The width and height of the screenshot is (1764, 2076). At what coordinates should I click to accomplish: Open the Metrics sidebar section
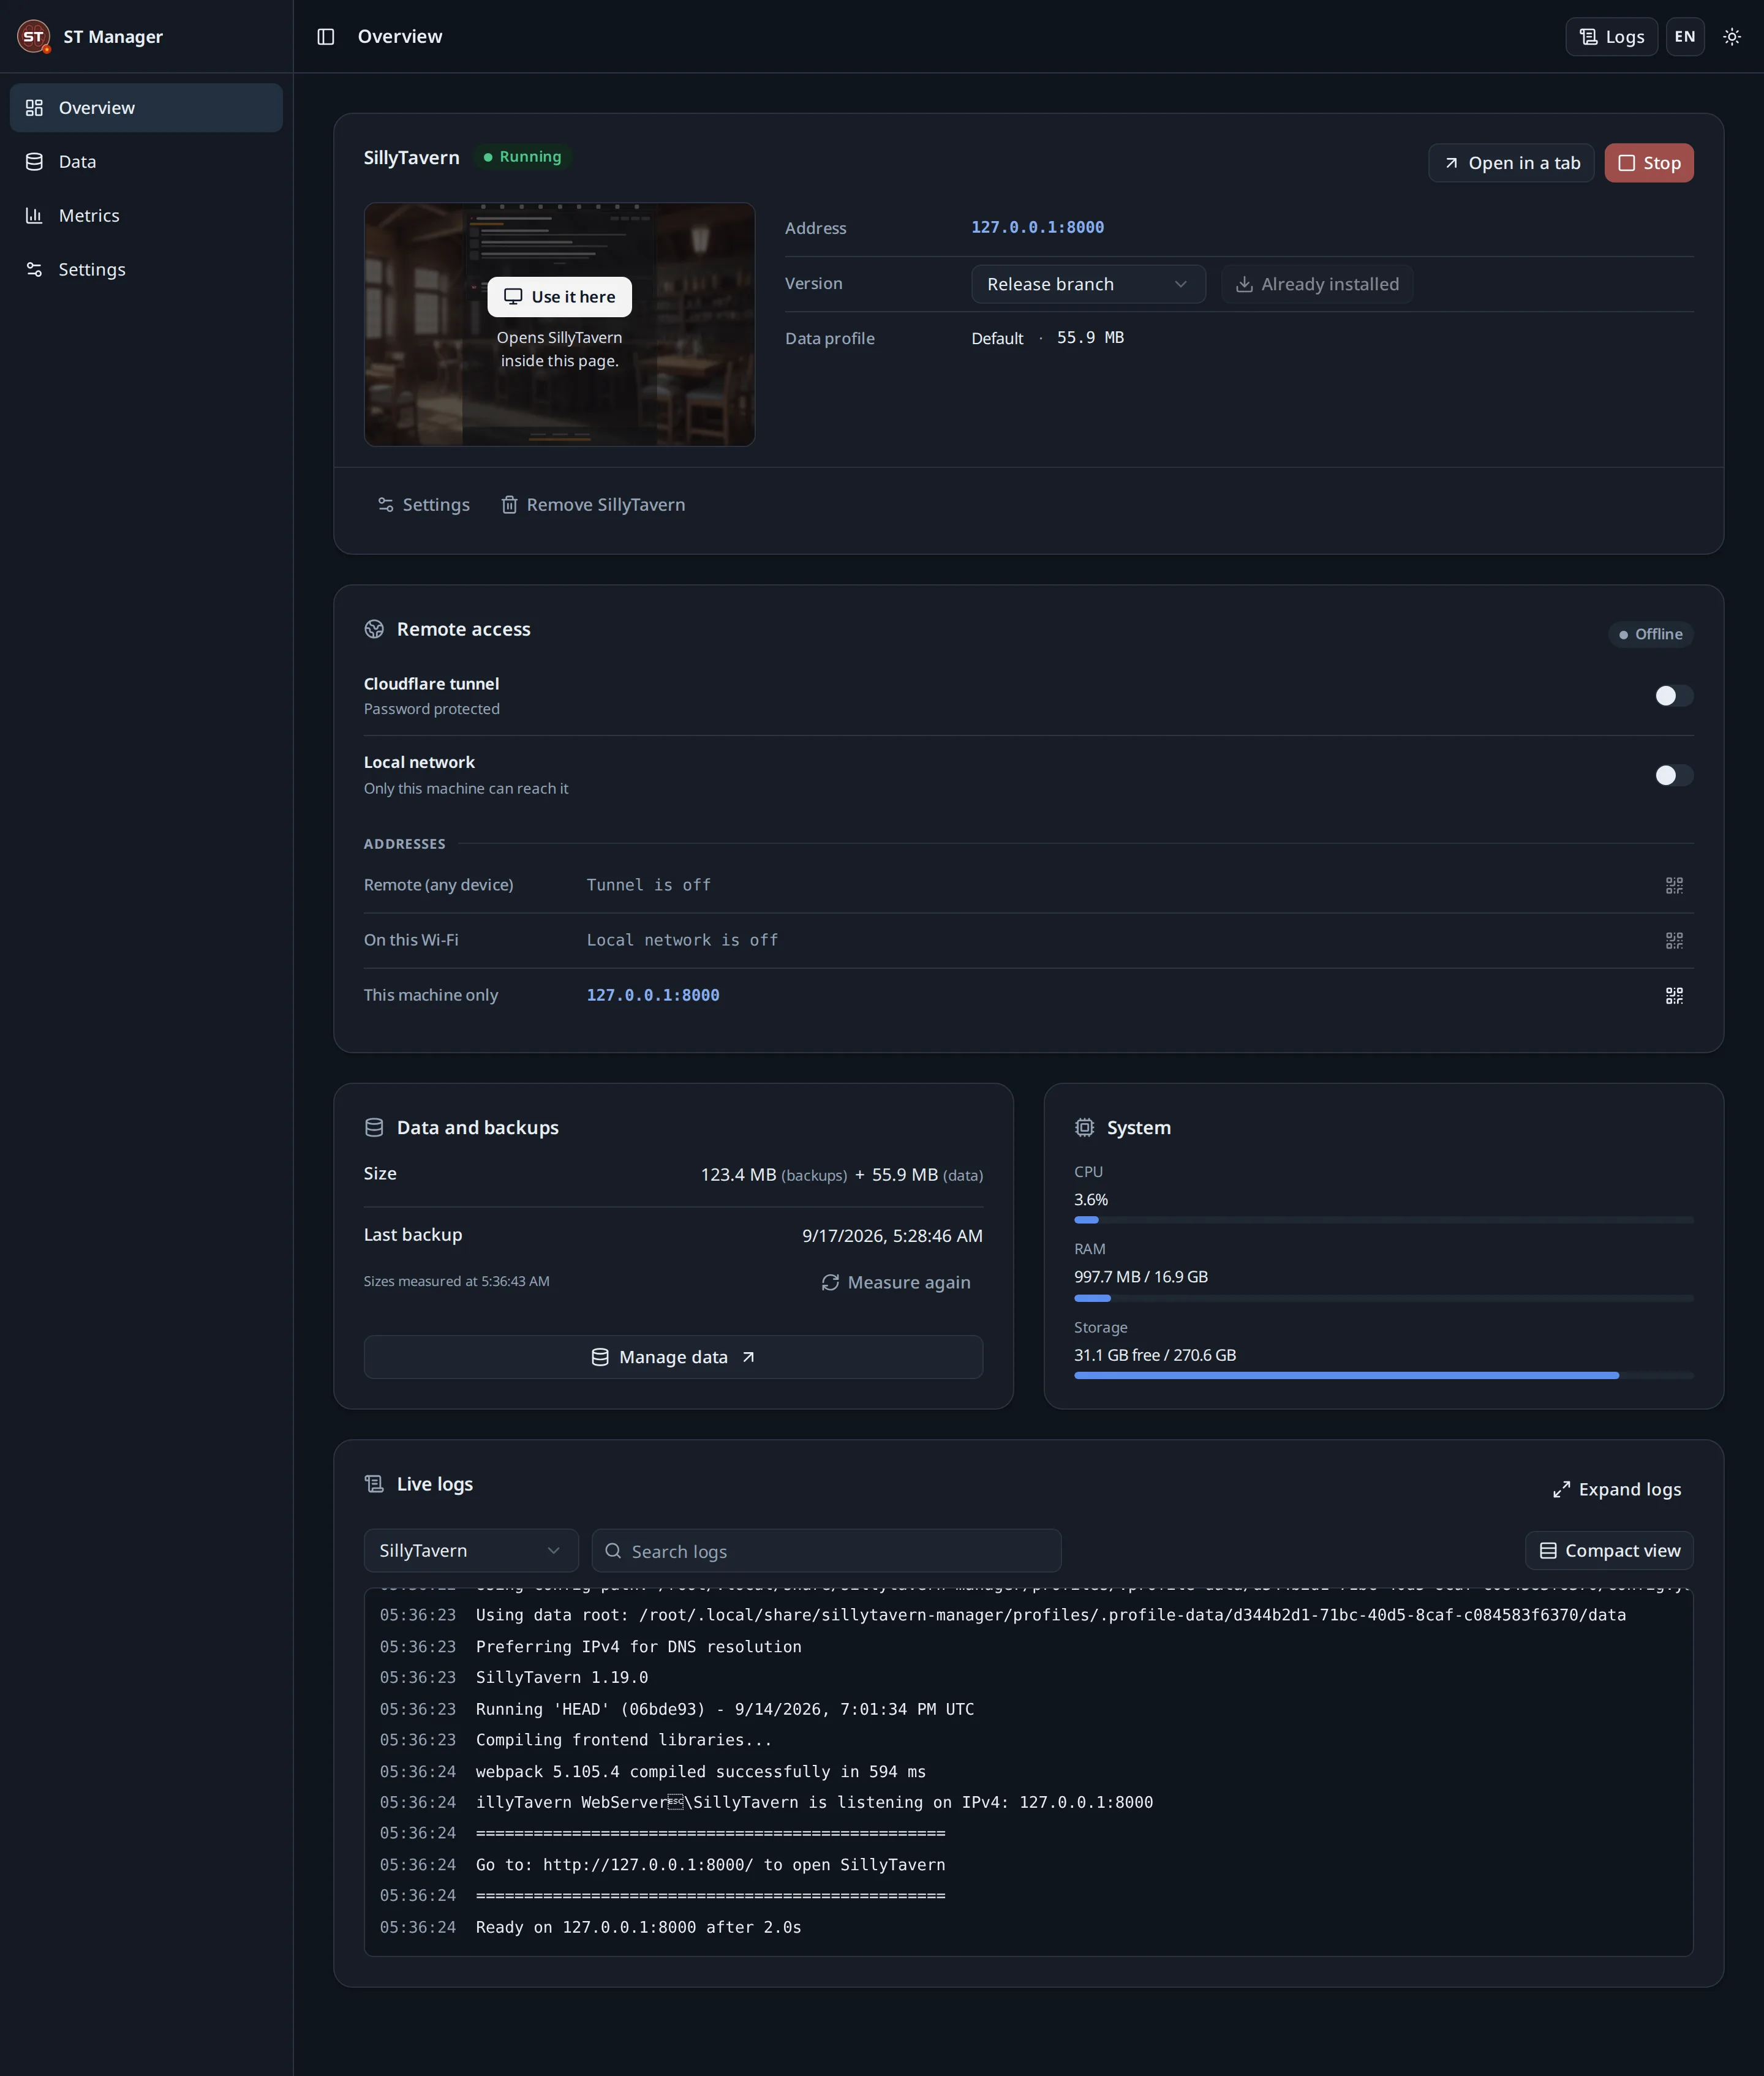click(146, 216)
